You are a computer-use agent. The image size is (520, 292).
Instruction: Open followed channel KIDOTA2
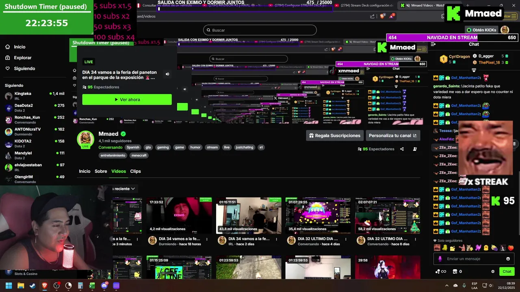(35, 144)
